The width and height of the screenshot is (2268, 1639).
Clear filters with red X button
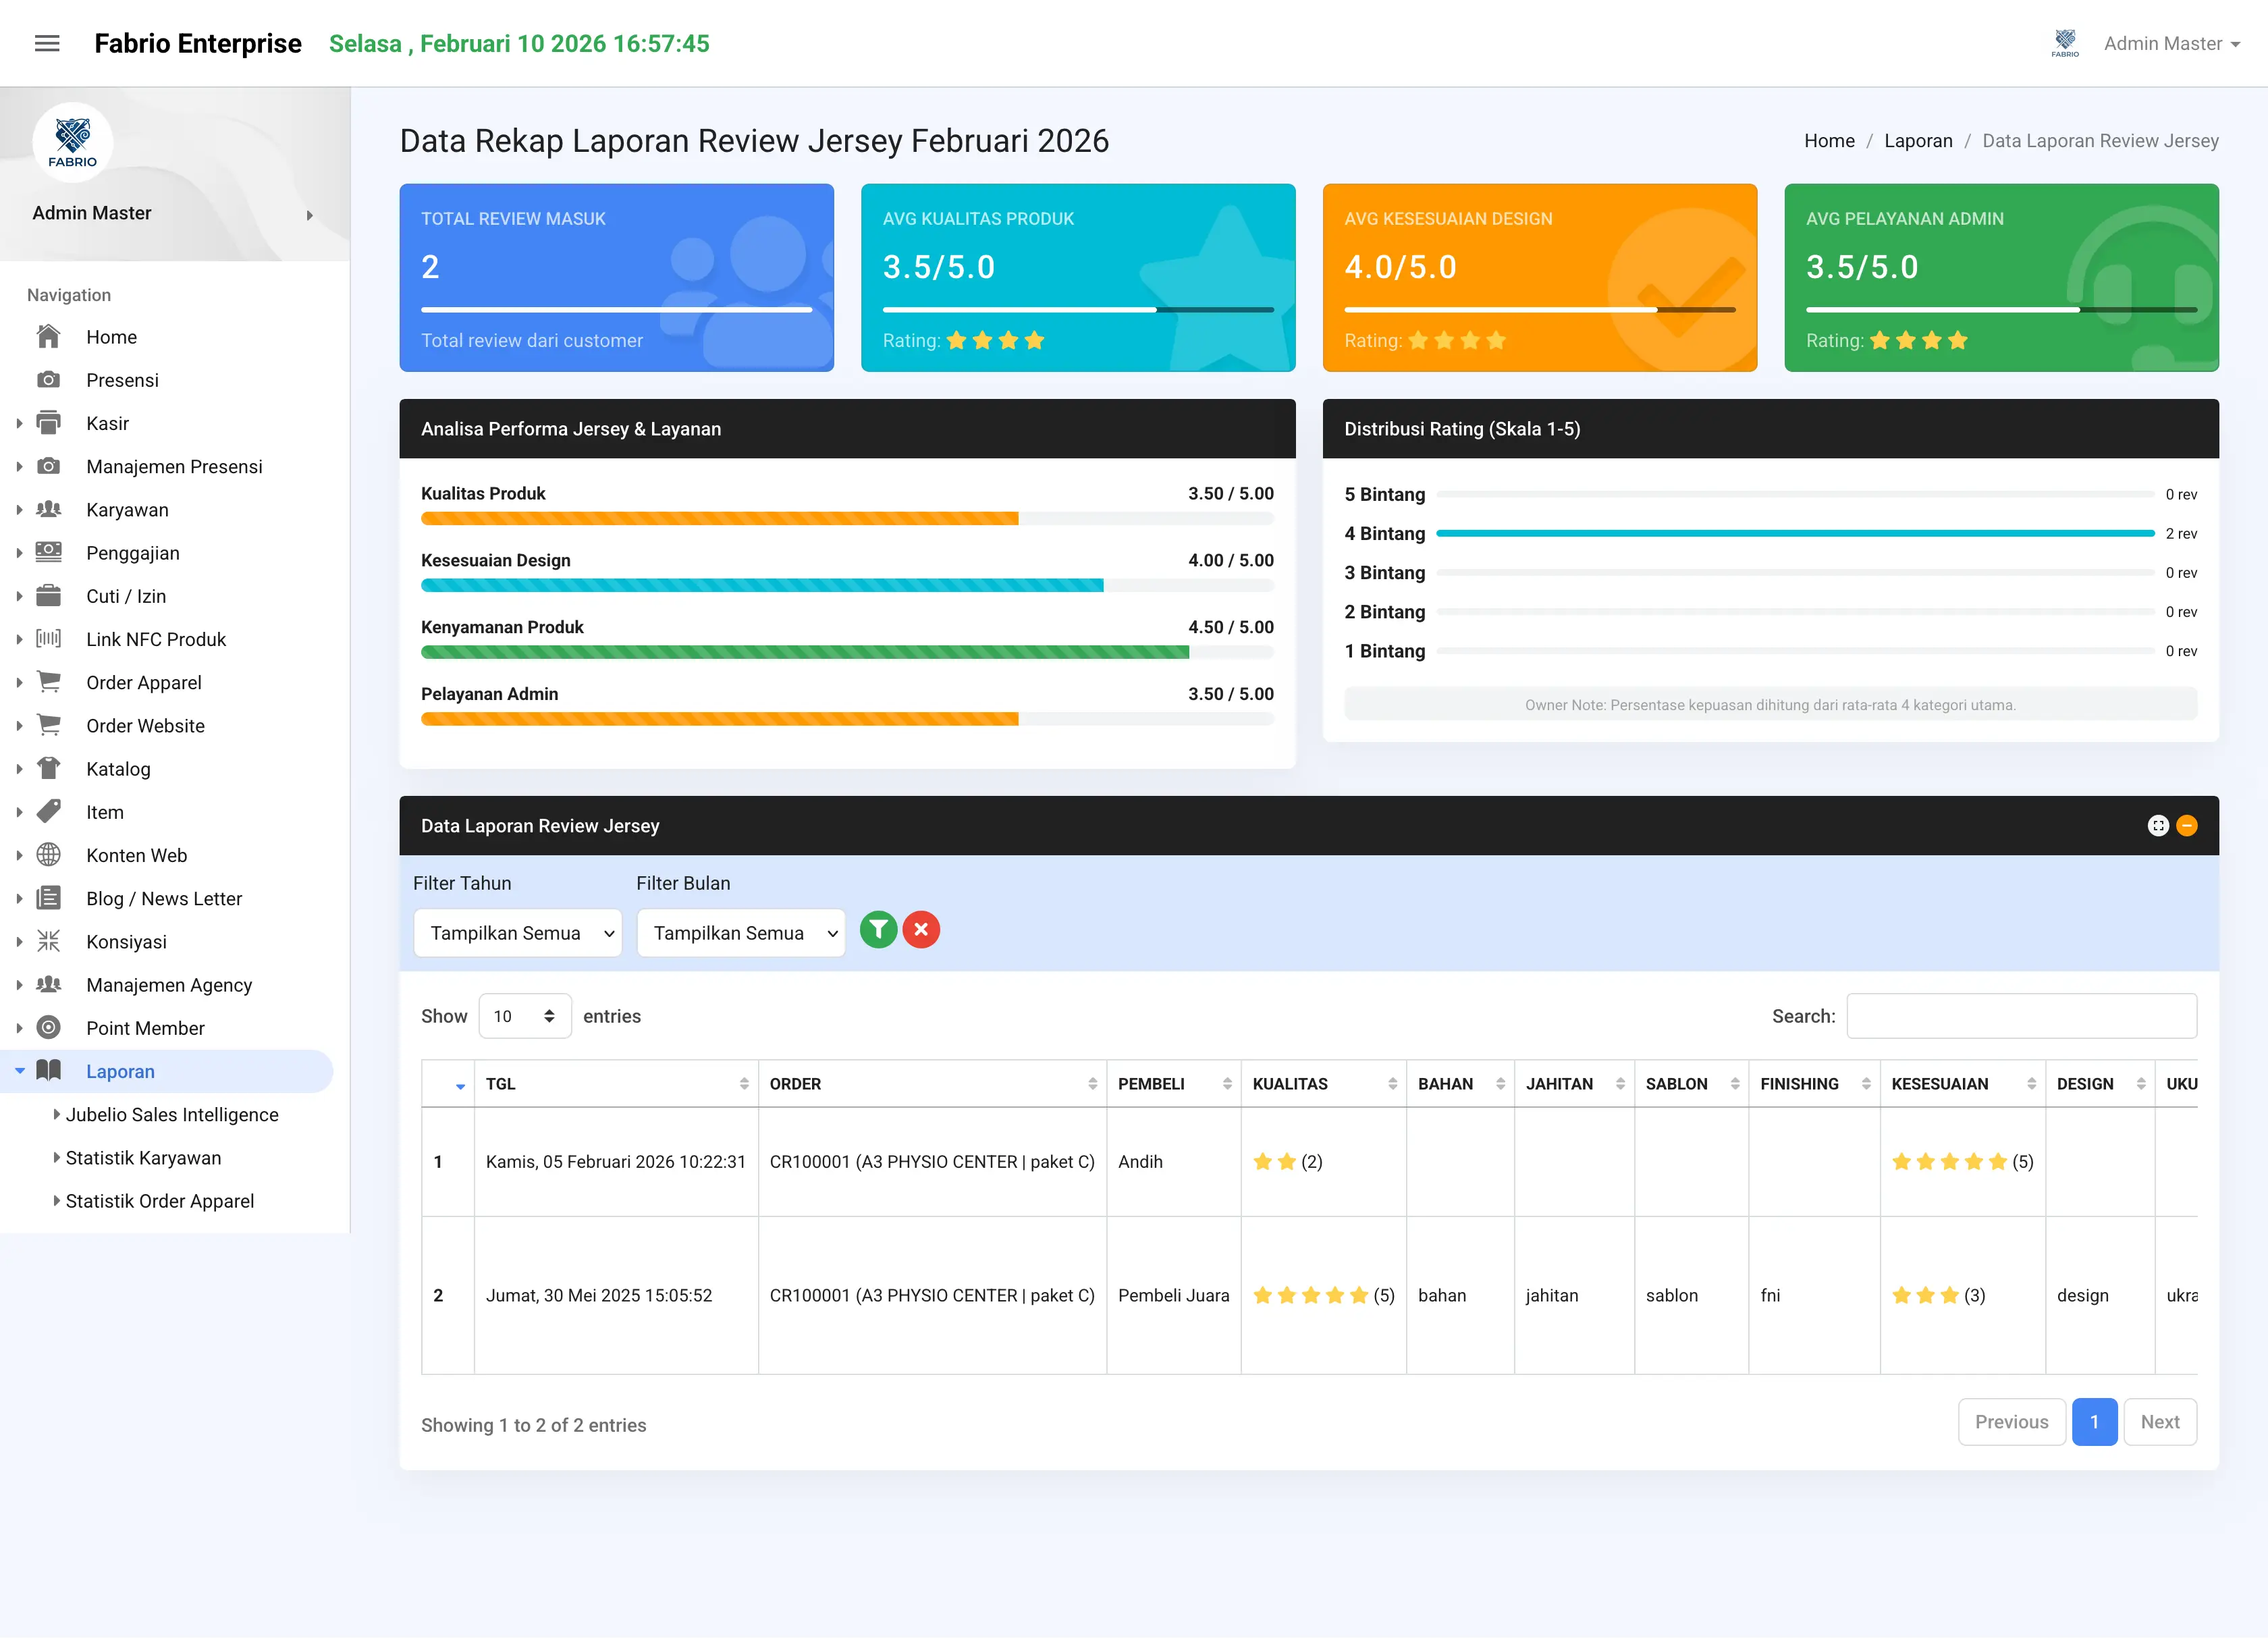pos(921,930)
